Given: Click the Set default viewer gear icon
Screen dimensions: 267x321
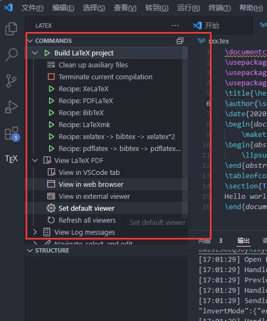Looking at the screenshot, I should (x=51, y=208).
